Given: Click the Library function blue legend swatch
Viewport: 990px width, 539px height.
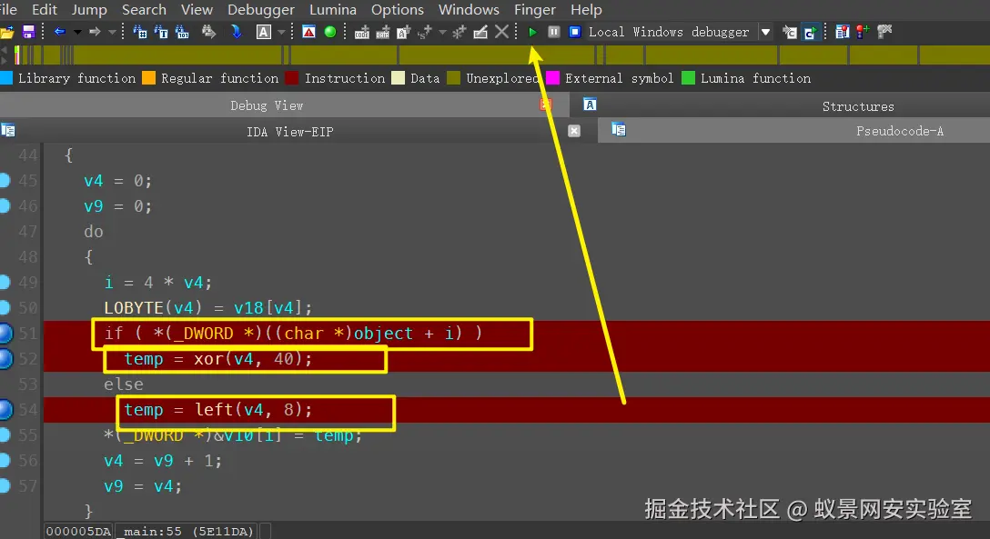Looking at the screenshot, I should coord(6,77).
